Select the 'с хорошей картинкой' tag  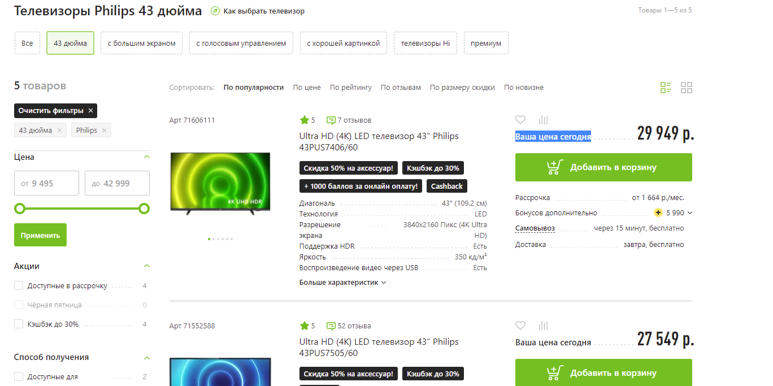coord(344,43)
